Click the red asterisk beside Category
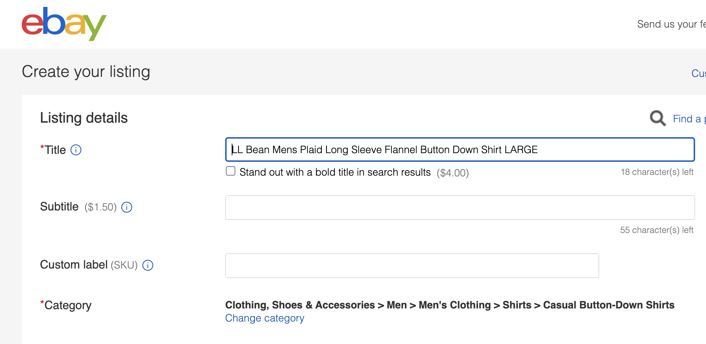Viewport: 706px width, 344px height. pyautogui.click(x=41, y=302)
